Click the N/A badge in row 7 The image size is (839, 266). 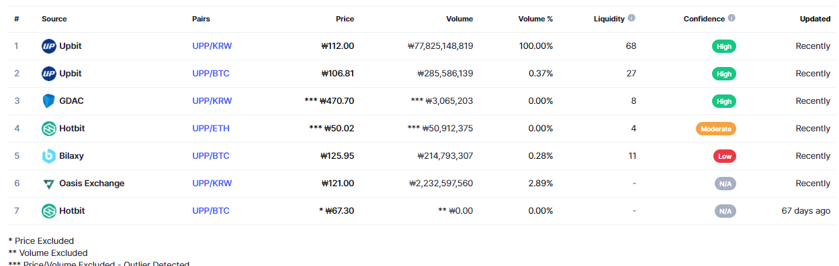(725, 211)
